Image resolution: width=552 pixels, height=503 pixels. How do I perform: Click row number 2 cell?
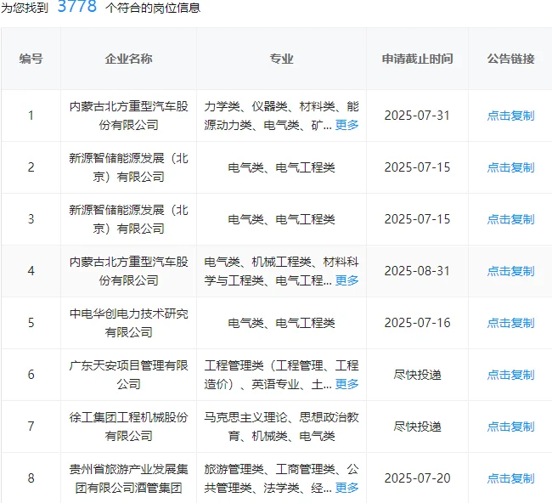(31, 167)
